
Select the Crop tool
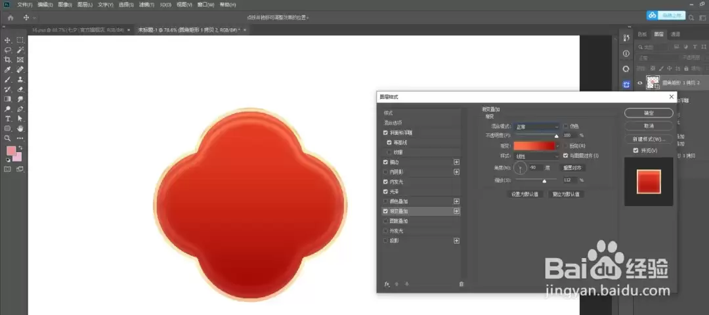point(8,60)
